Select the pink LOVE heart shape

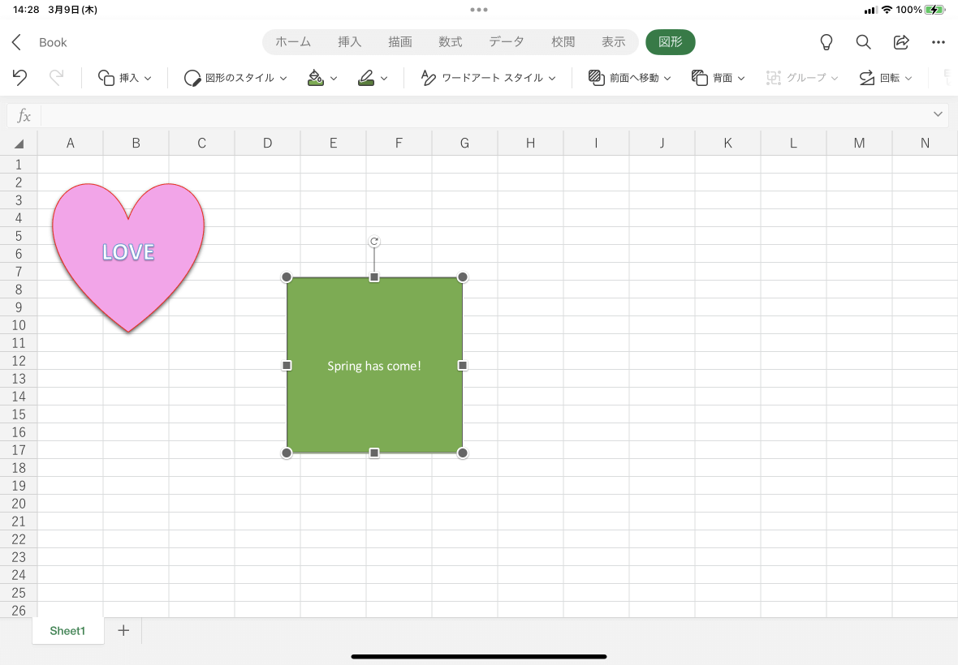click(x=128, y=257)
